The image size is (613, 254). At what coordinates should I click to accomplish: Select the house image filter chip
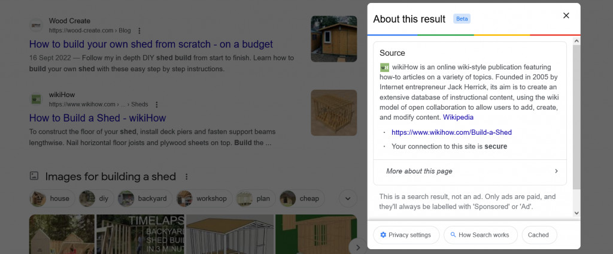[52, 198]
